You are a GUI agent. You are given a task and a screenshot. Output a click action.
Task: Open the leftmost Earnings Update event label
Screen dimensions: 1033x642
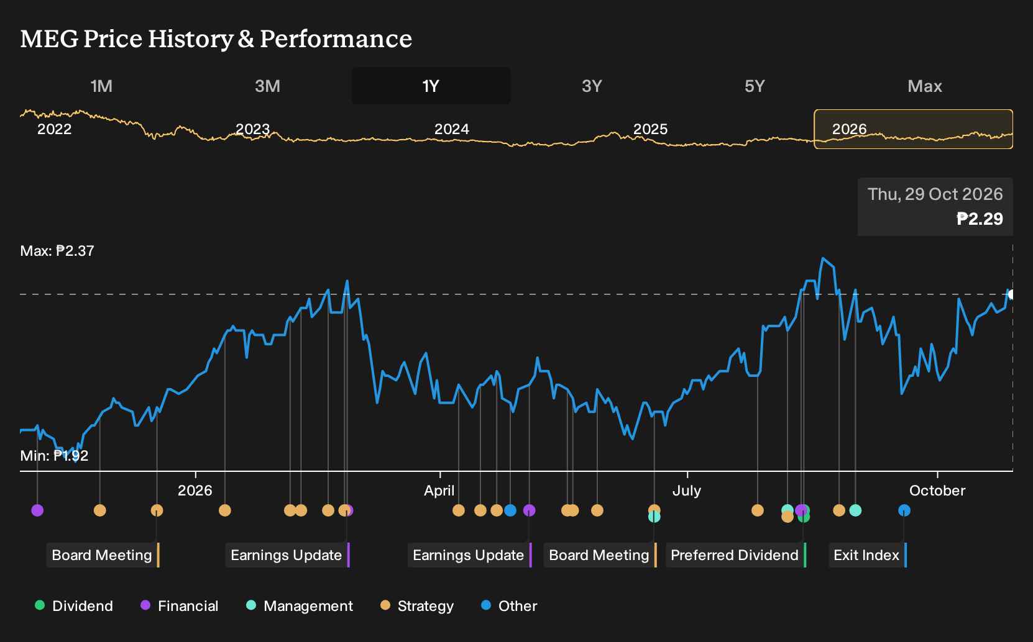(288, 555)
